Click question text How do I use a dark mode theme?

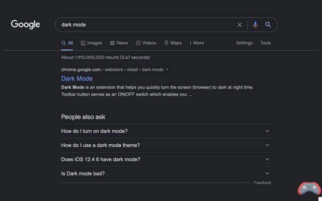coord(101,145)
